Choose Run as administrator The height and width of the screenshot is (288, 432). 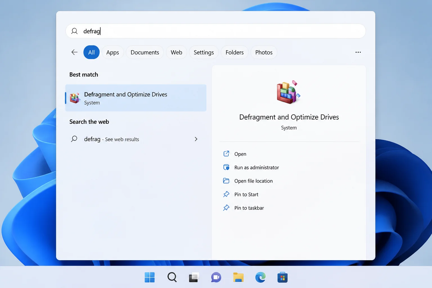point(256,167)
